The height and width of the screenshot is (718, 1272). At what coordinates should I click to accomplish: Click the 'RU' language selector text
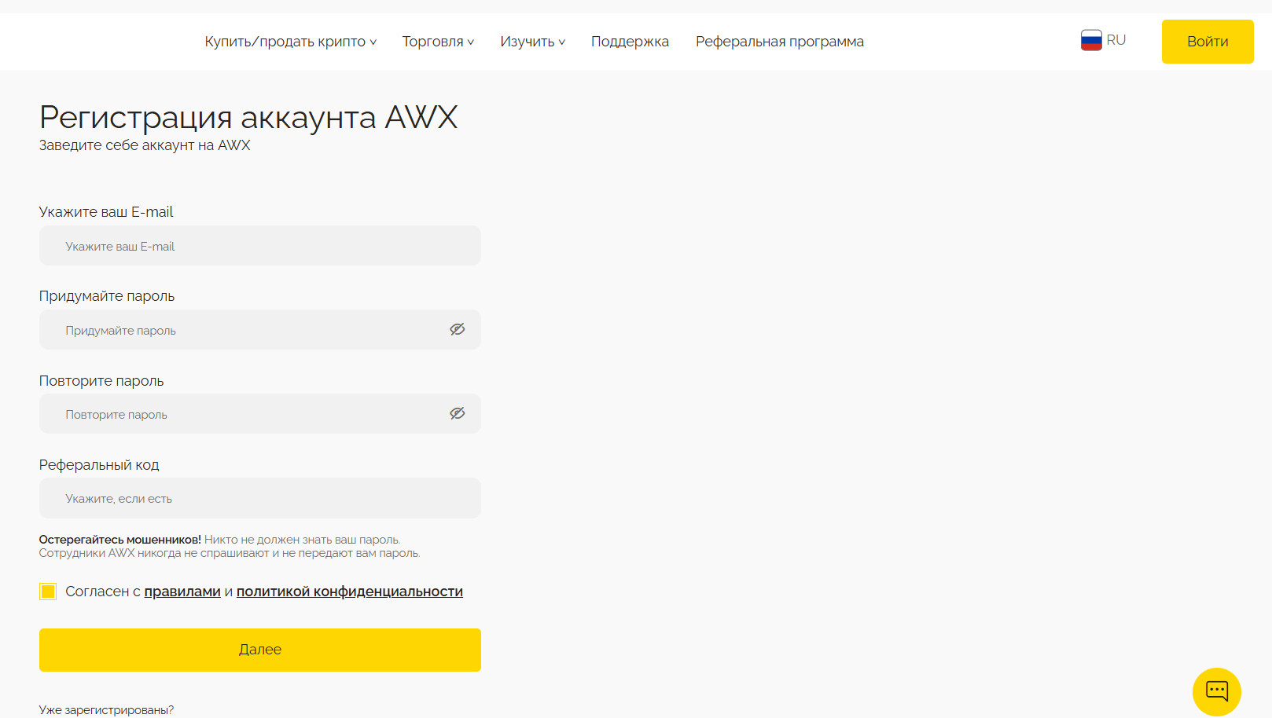click(1116, 40)
